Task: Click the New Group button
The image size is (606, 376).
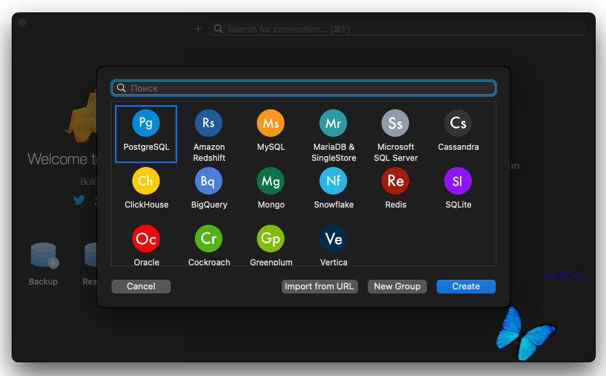Action: click(x=397, y=287)
